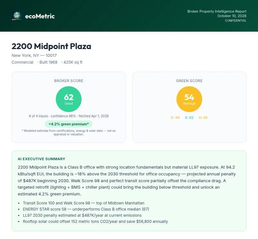Click the Rooftop solar offset bullet
Image resolution: width=258 pixels, height=239 pixels.
[x=95, y=222]
